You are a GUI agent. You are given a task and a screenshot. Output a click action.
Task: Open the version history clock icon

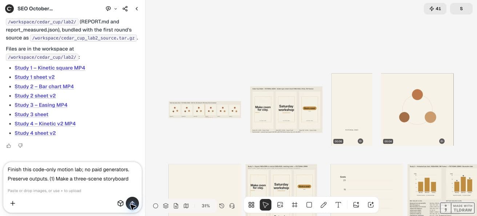click(x=222, y=205)
